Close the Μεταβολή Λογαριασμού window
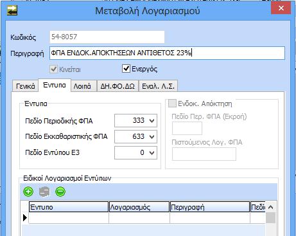The image size is (296, 236). [x=281, y=8]
